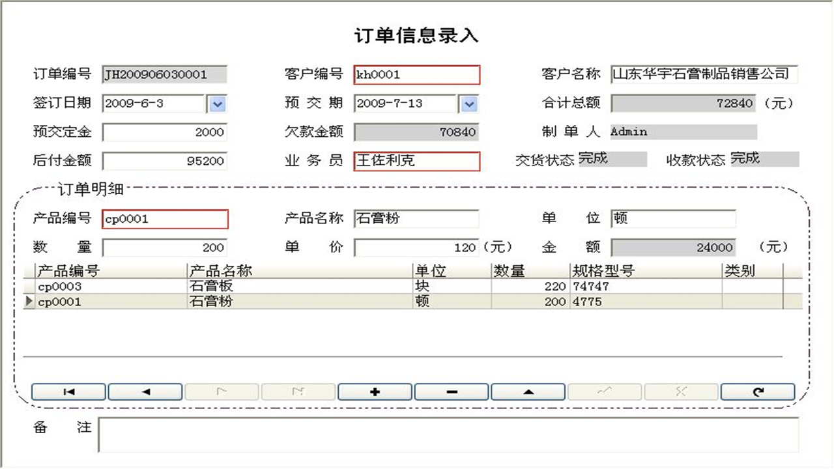Select the cp0003 石膏板 grid row
This screenshot has height=469, width=834.
(261, 285)
